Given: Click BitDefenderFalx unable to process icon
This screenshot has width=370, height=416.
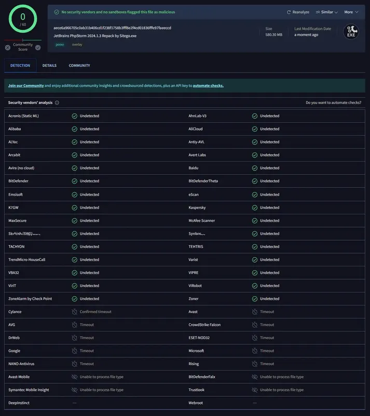Looking at the screenshot, I should (254, 376).
